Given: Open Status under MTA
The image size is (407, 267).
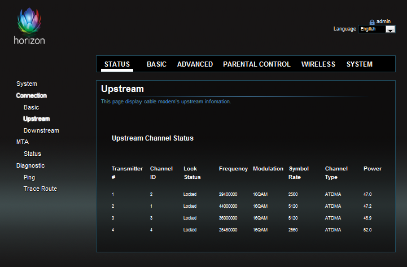Looking at the screenshot, I should (x=32, y=154).
